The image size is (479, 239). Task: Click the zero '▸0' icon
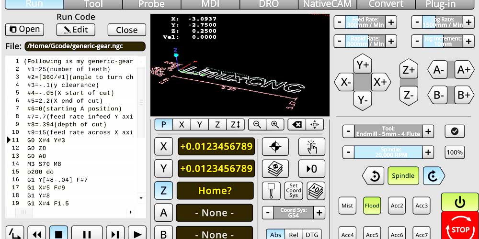click(x=312, y=169)
